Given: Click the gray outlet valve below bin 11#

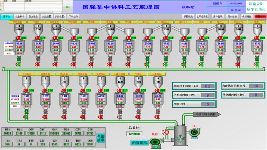Looking at the screenshot, I should click(120, 117).
